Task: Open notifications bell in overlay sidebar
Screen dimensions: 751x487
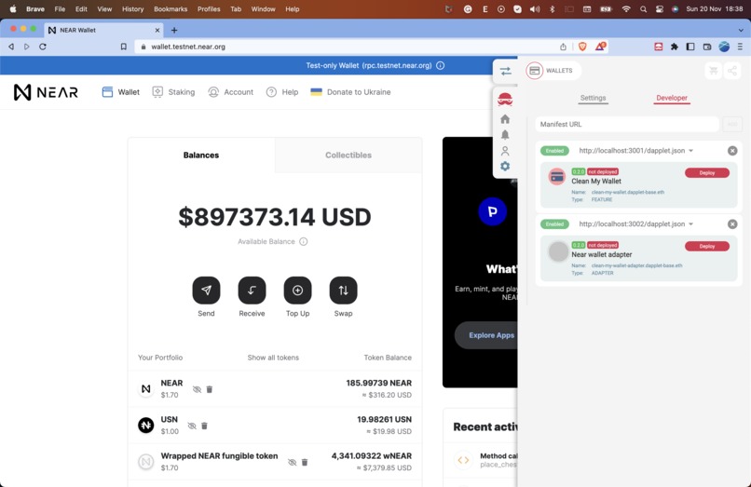Action: 505,135
